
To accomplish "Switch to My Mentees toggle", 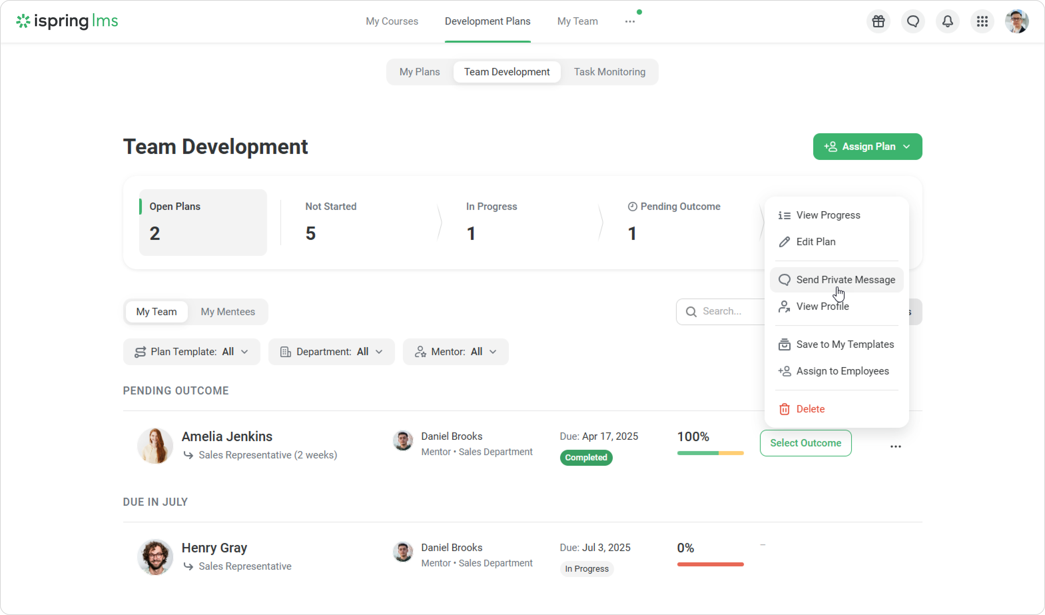I will click(228, 311).
